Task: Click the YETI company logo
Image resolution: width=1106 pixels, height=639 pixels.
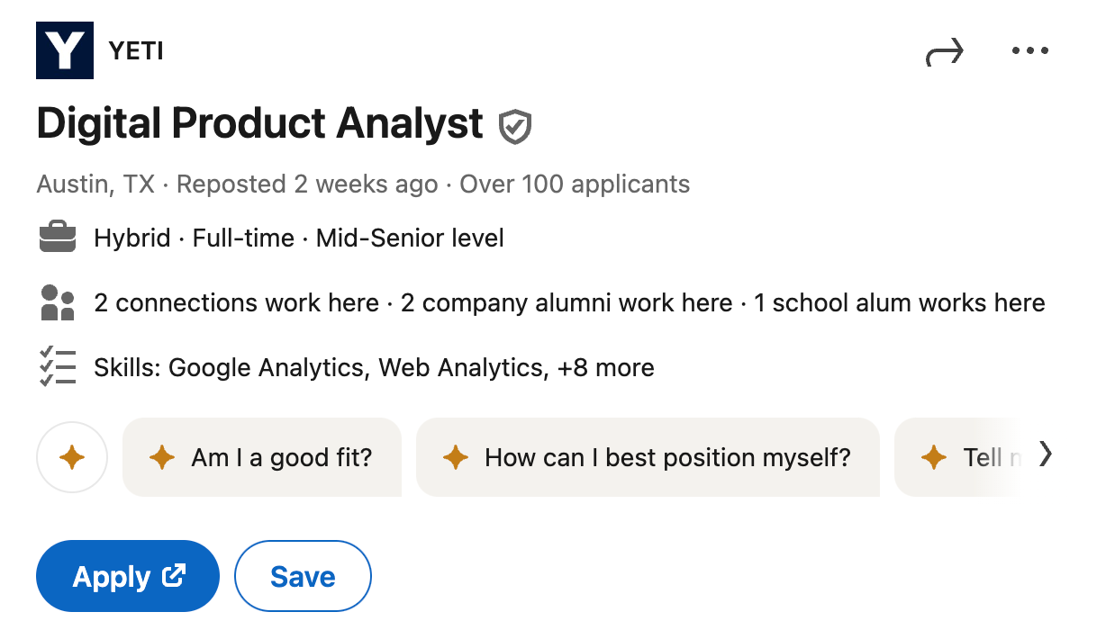Action: [x=64, y=49]
